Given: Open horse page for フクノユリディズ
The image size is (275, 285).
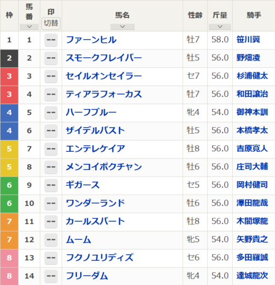Looking at the screenshot, I should pos(100,257).
